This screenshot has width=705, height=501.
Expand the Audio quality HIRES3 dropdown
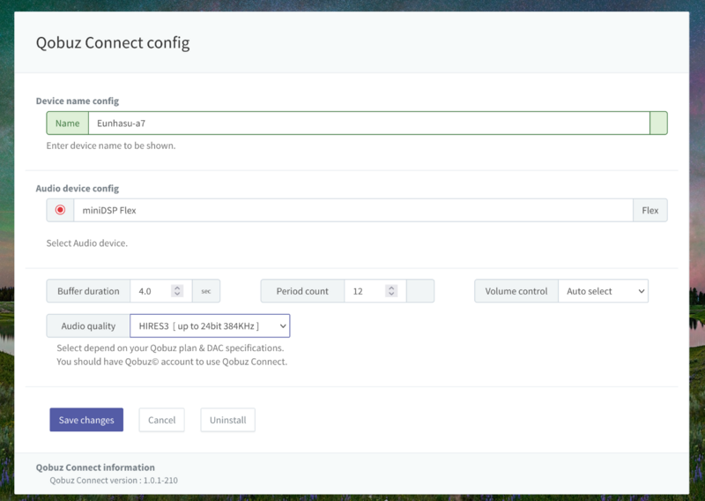click(x=210, y=325)
